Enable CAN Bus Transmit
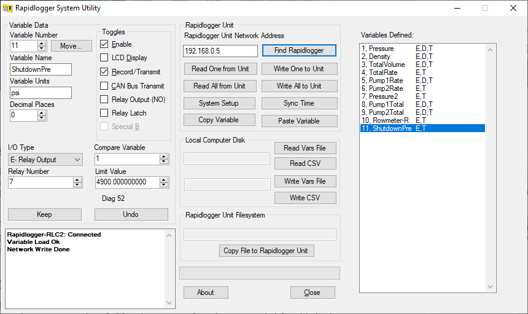The width and height of the screenshot is (528, 314). [x=104, y=86]
